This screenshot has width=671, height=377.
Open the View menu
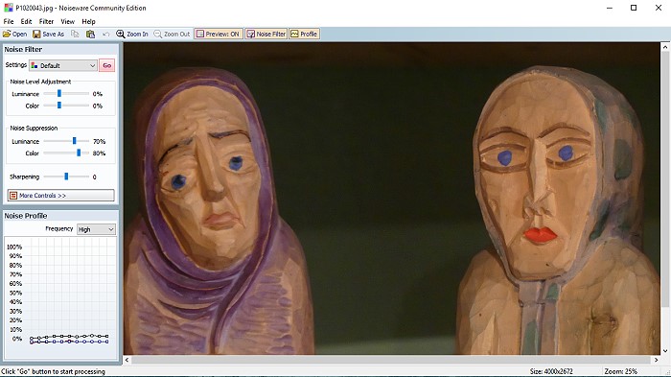click(x=68, y=21)
